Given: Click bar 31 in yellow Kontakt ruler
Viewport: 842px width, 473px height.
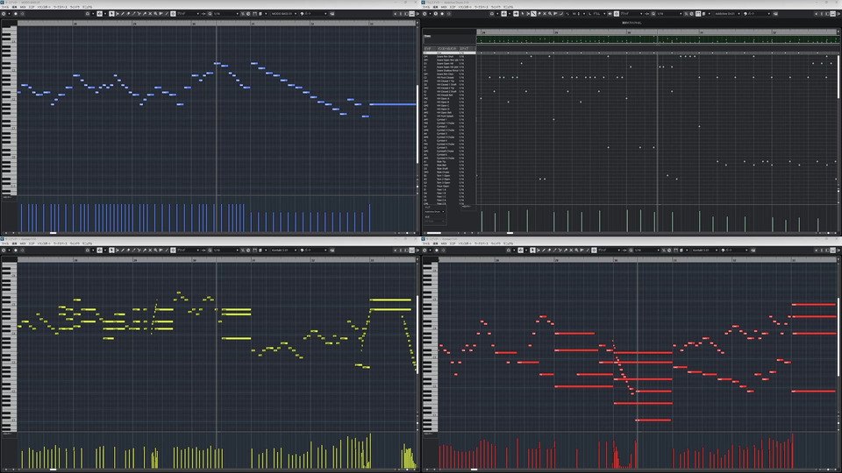Looking at the screenshot, I should coord(253,260).
